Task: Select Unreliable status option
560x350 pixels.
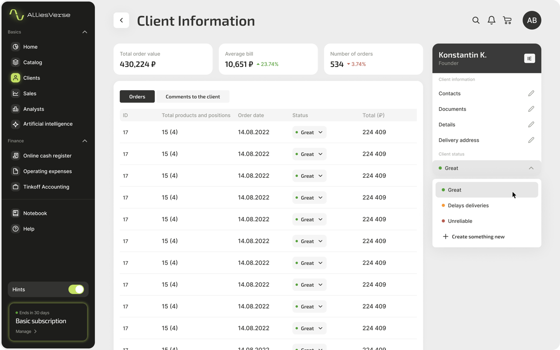Action: [x=487, y=221]
